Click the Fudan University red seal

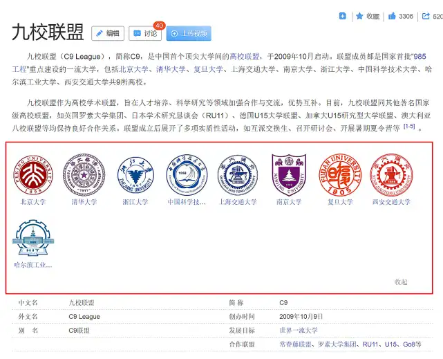click(340, 175)
